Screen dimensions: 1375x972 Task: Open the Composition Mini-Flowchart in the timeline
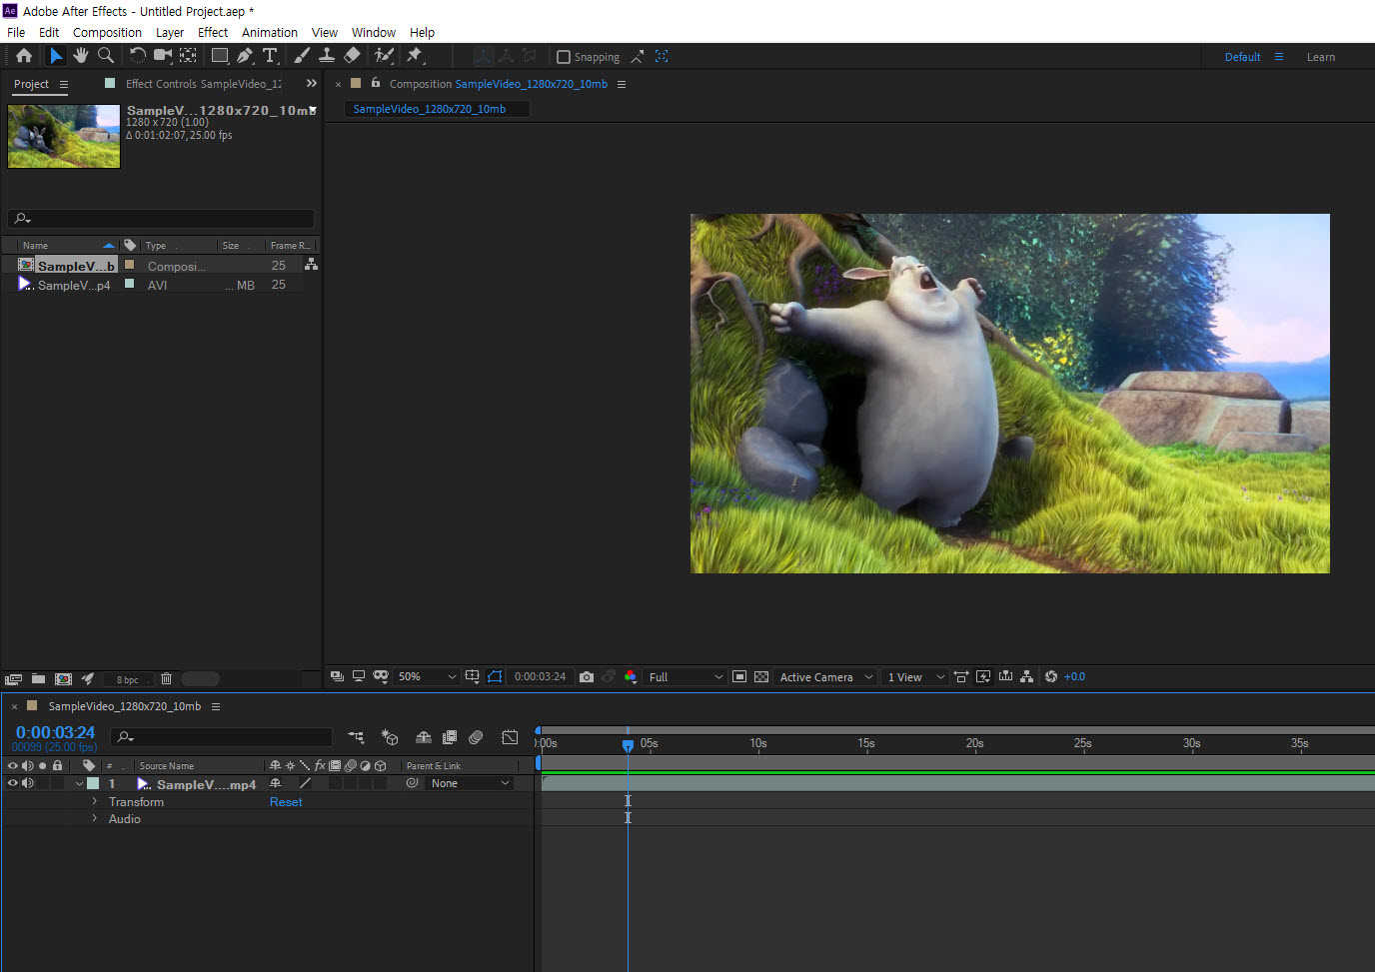[356, 737]
